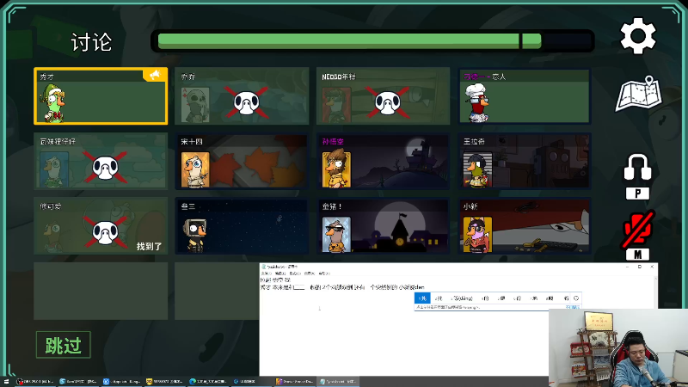
Task: Click the 找到了 text on 你可爱 card
Action: pos(149,246)
